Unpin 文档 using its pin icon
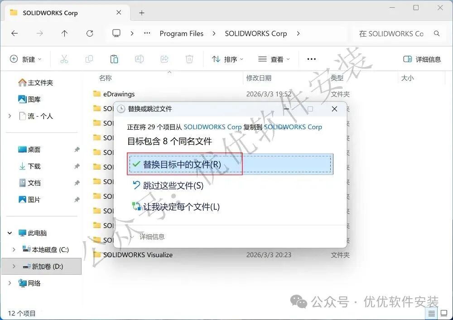Image resolution: width=453 pixels, height=320 pixels. tap(77, 183)
